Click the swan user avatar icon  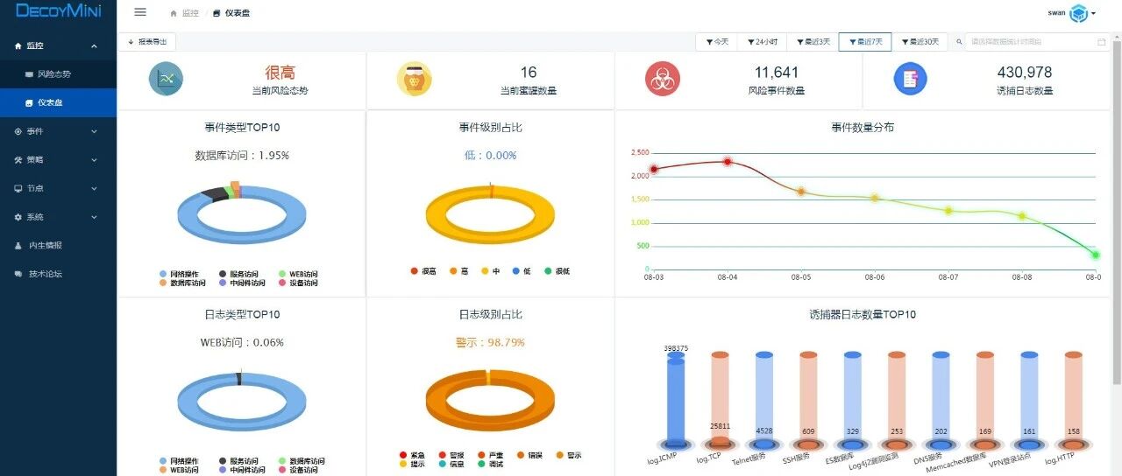tap(1079, 13)
